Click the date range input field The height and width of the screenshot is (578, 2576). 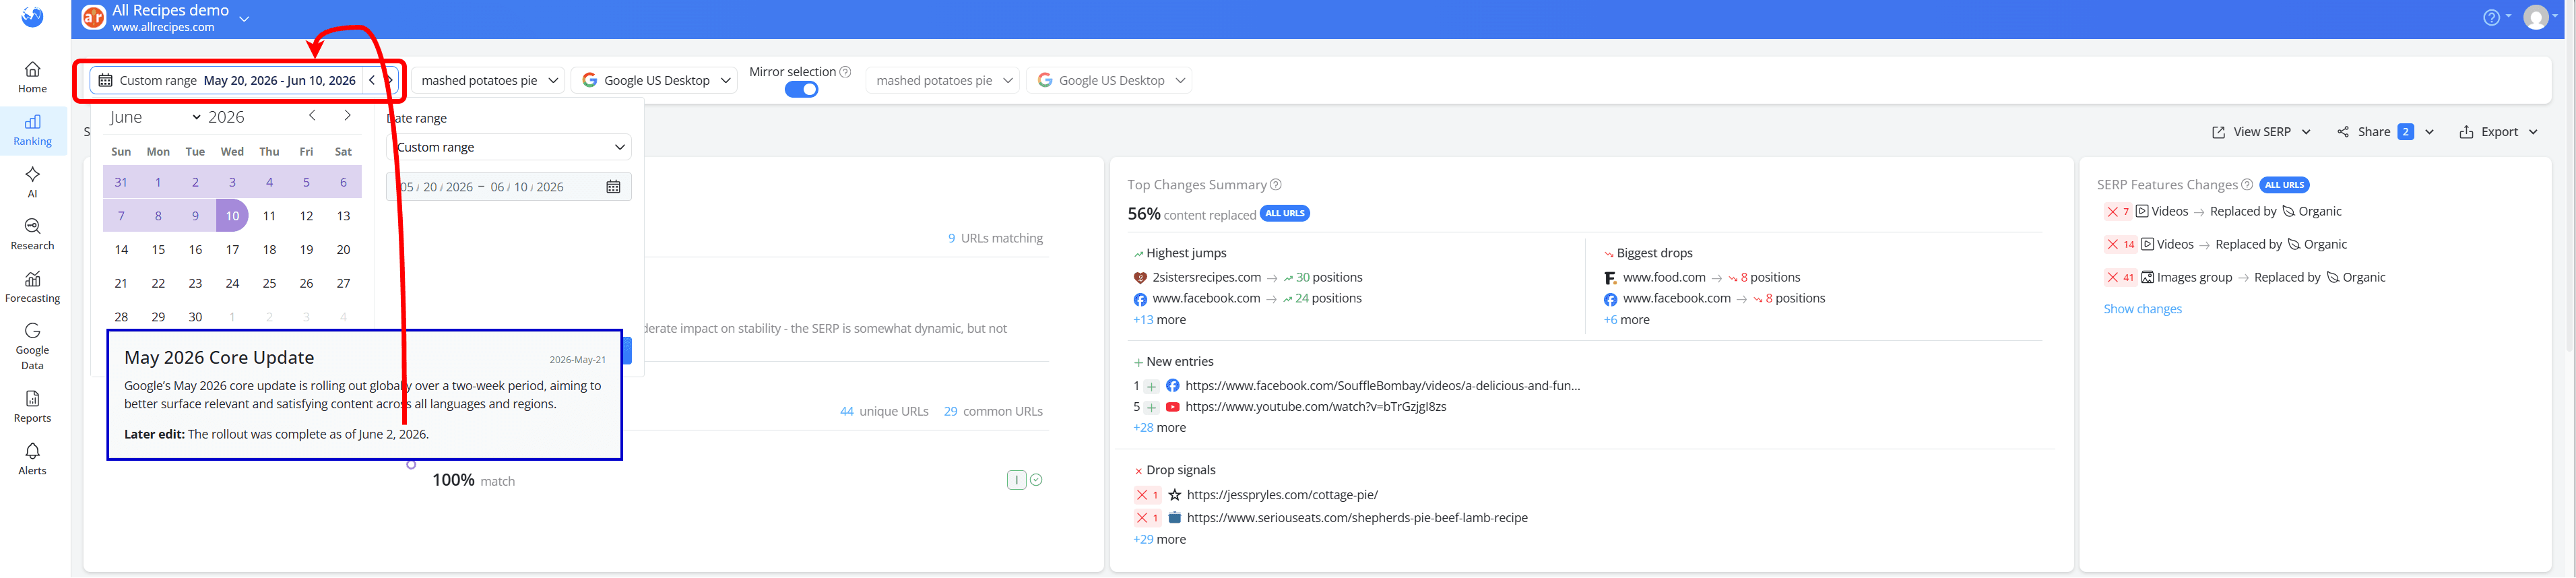[x=509, y=187]
